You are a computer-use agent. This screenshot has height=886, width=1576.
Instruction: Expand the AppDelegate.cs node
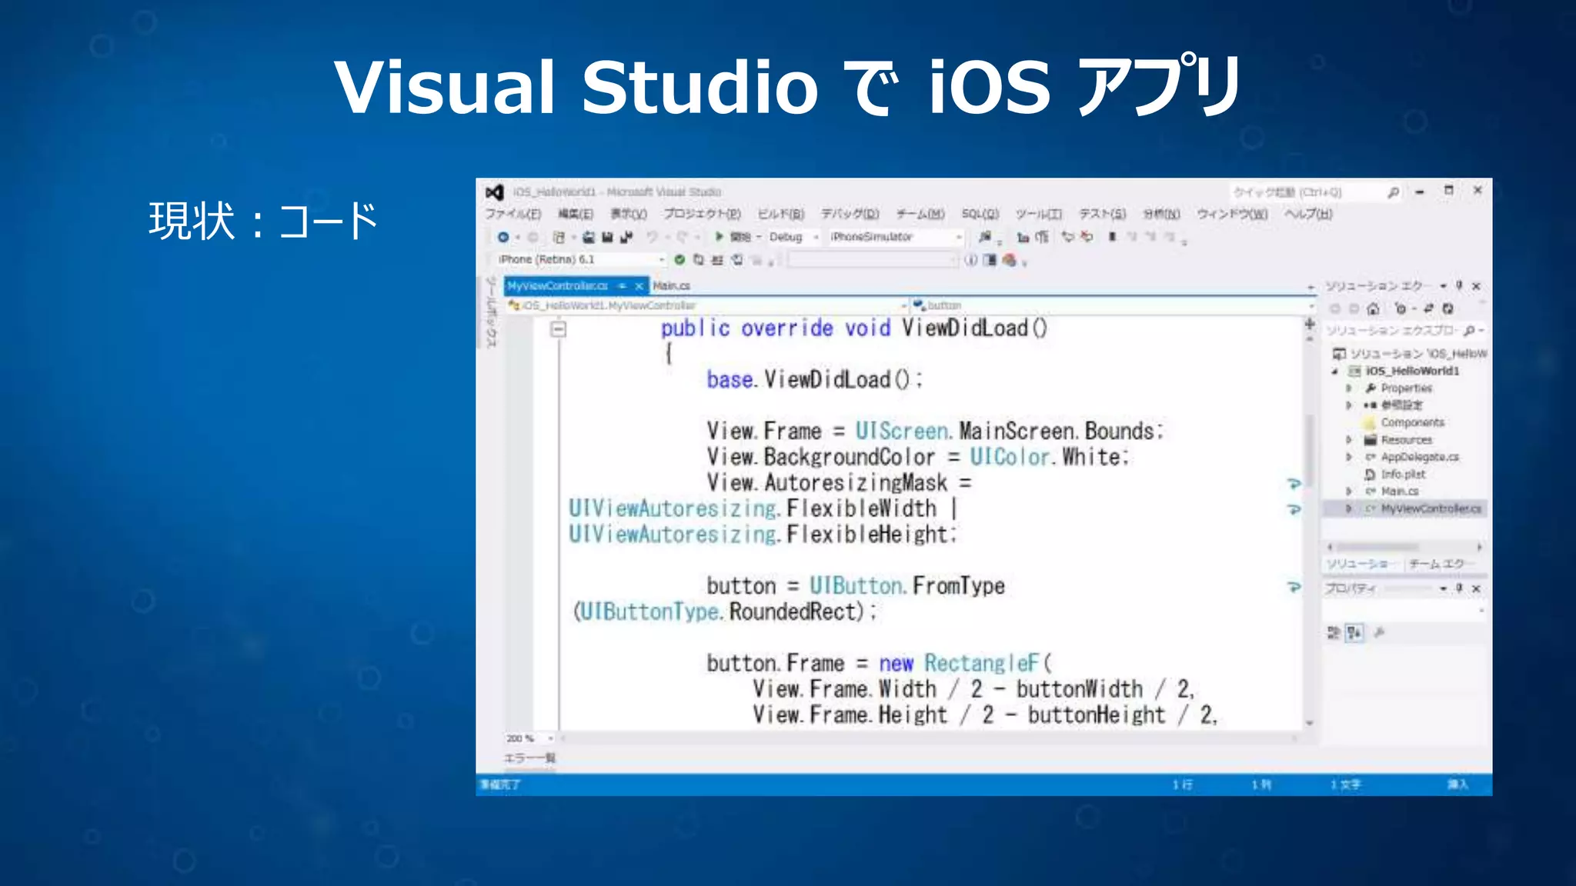click(1348, 457)
